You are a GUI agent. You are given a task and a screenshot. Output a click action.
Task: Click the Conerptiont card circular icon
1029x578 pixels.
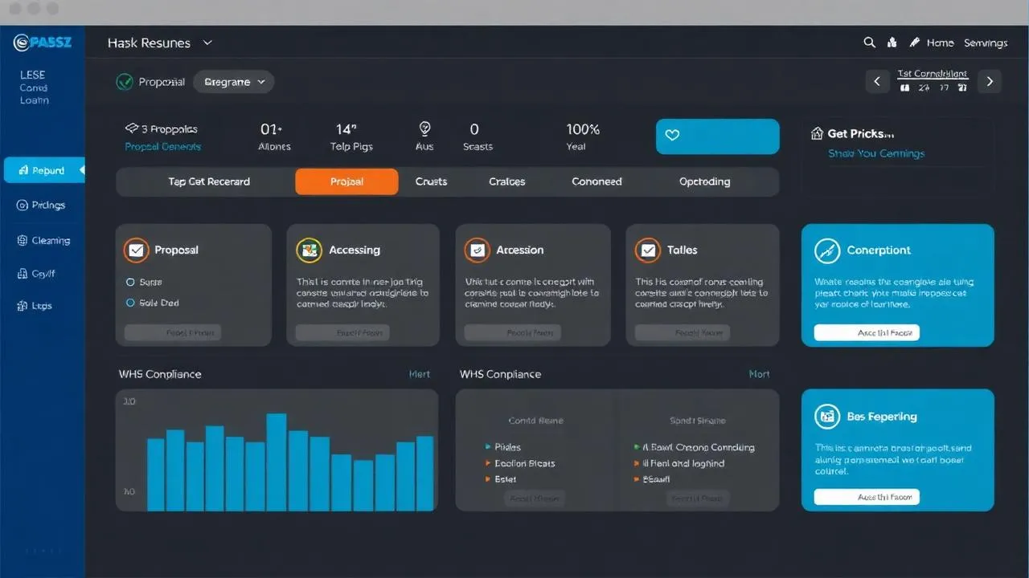[826, 250]
